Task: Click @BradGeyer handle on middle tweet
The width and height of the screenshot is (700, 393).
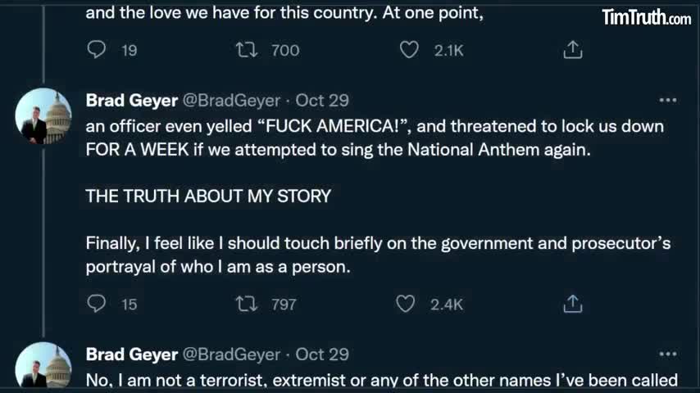Action: click(x=230, y=101)
